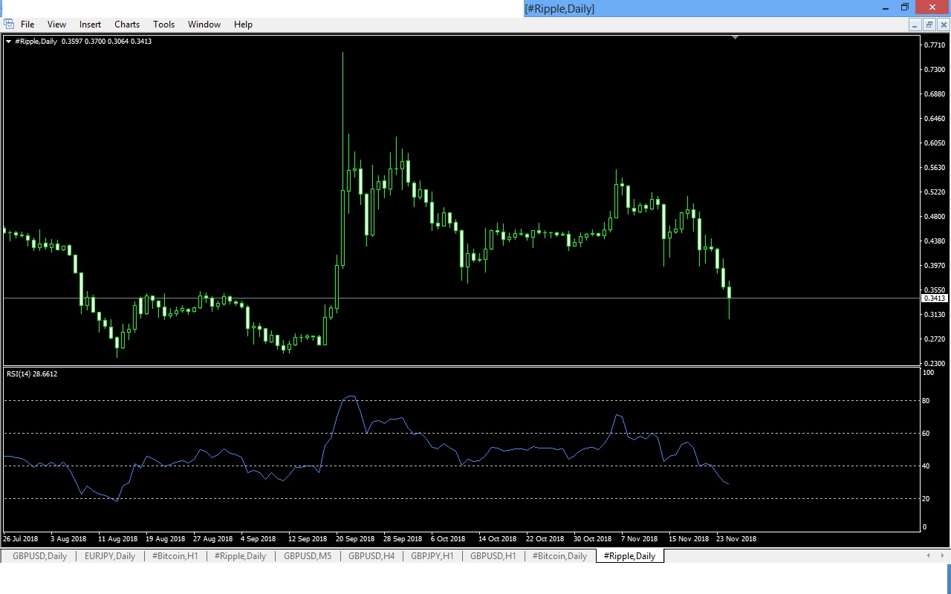Select the active #Ripple,Daily tab after #Bitcoin,Daily
This screenshot has height=594, width=951.
pyautogui.click(x=629, y=556)
